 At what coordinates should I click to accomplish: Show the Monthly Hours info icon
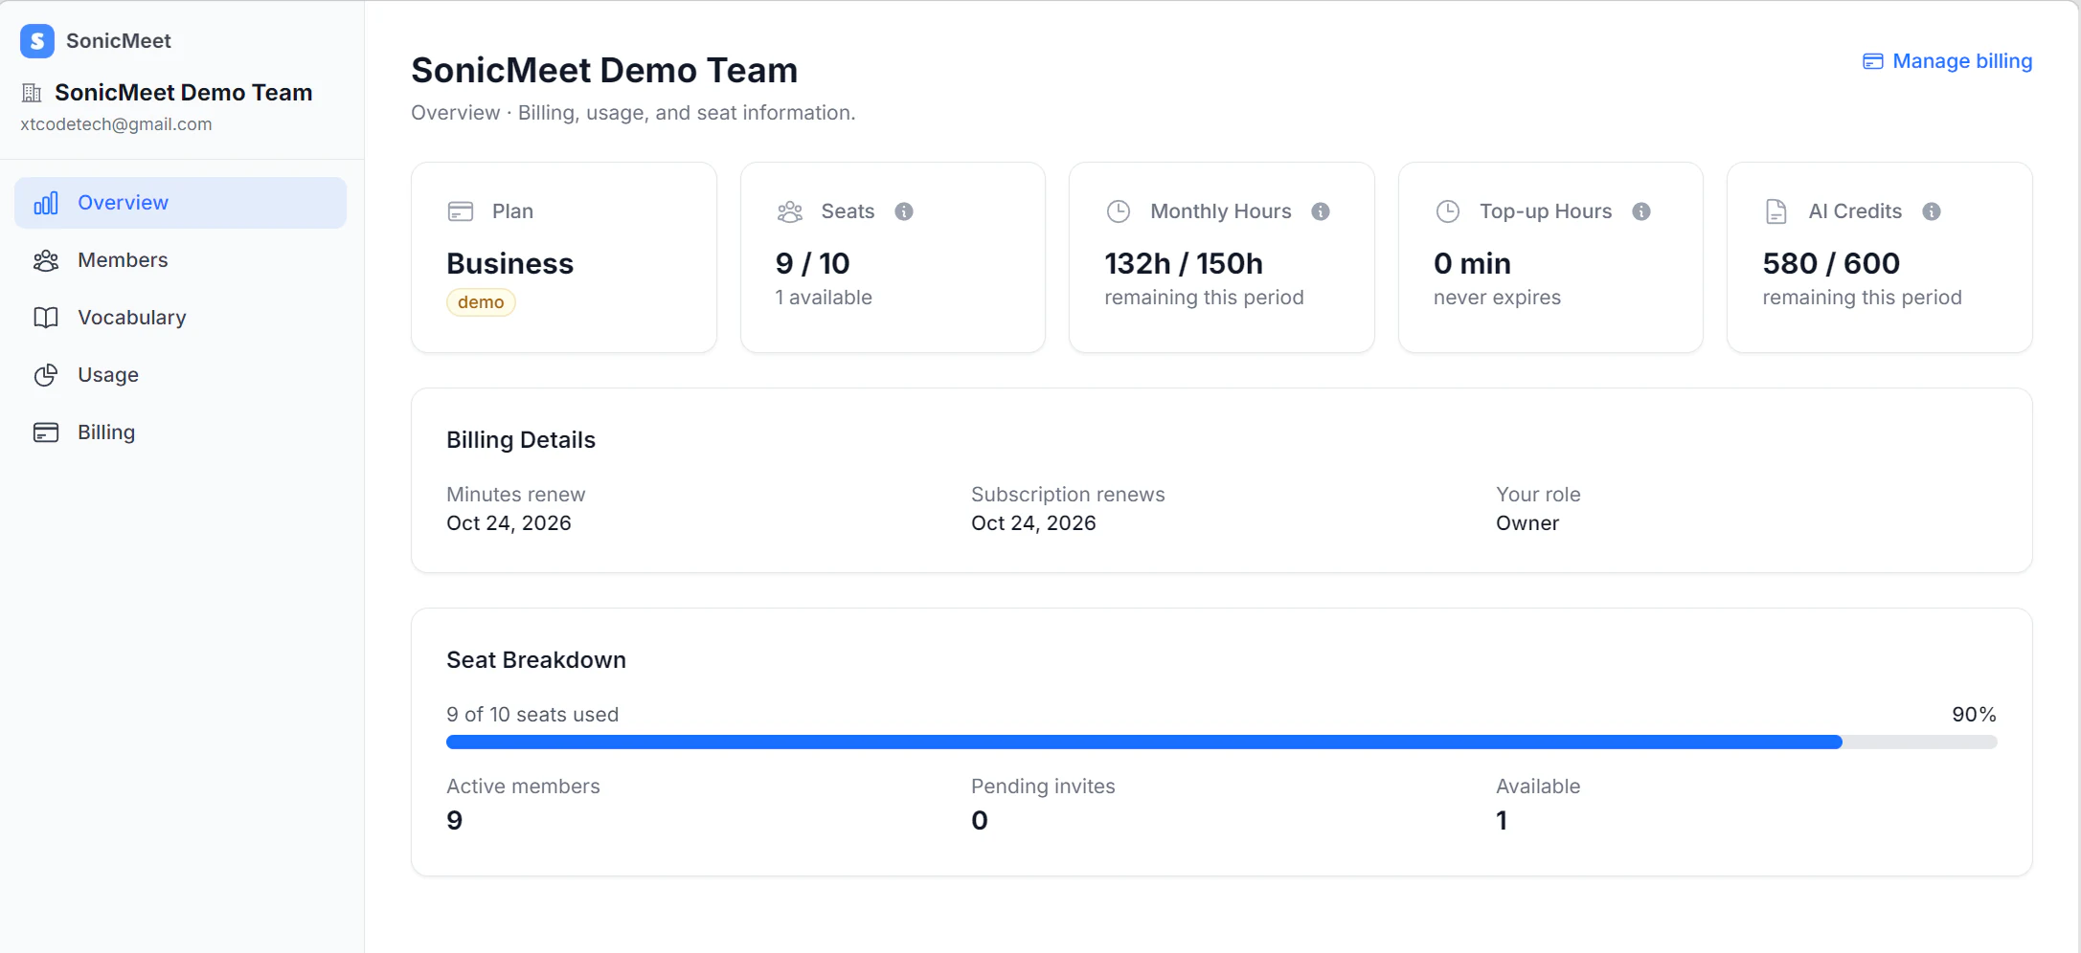pos(1321,211)
